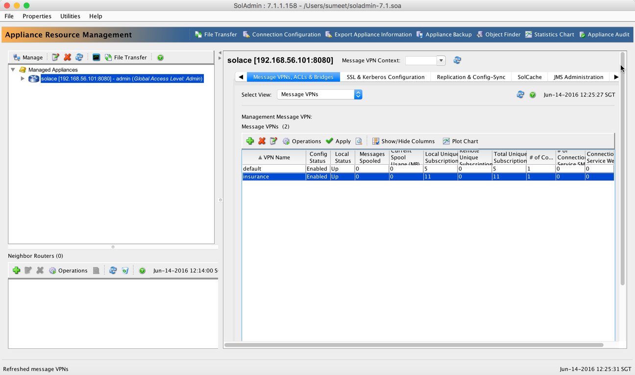Switch to the JMS Administration tab
Screen dimensions: 635x375
click(x=579, y=77)
